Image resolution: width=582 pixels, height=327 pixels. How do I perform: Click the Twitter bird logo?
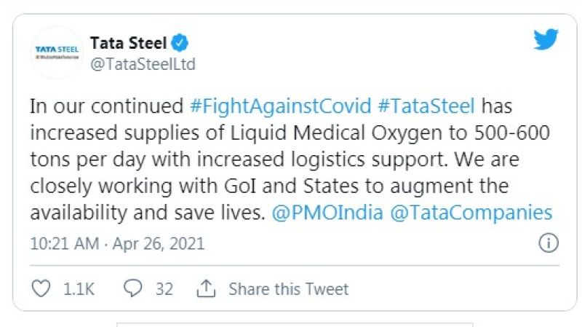click(546, 40)
